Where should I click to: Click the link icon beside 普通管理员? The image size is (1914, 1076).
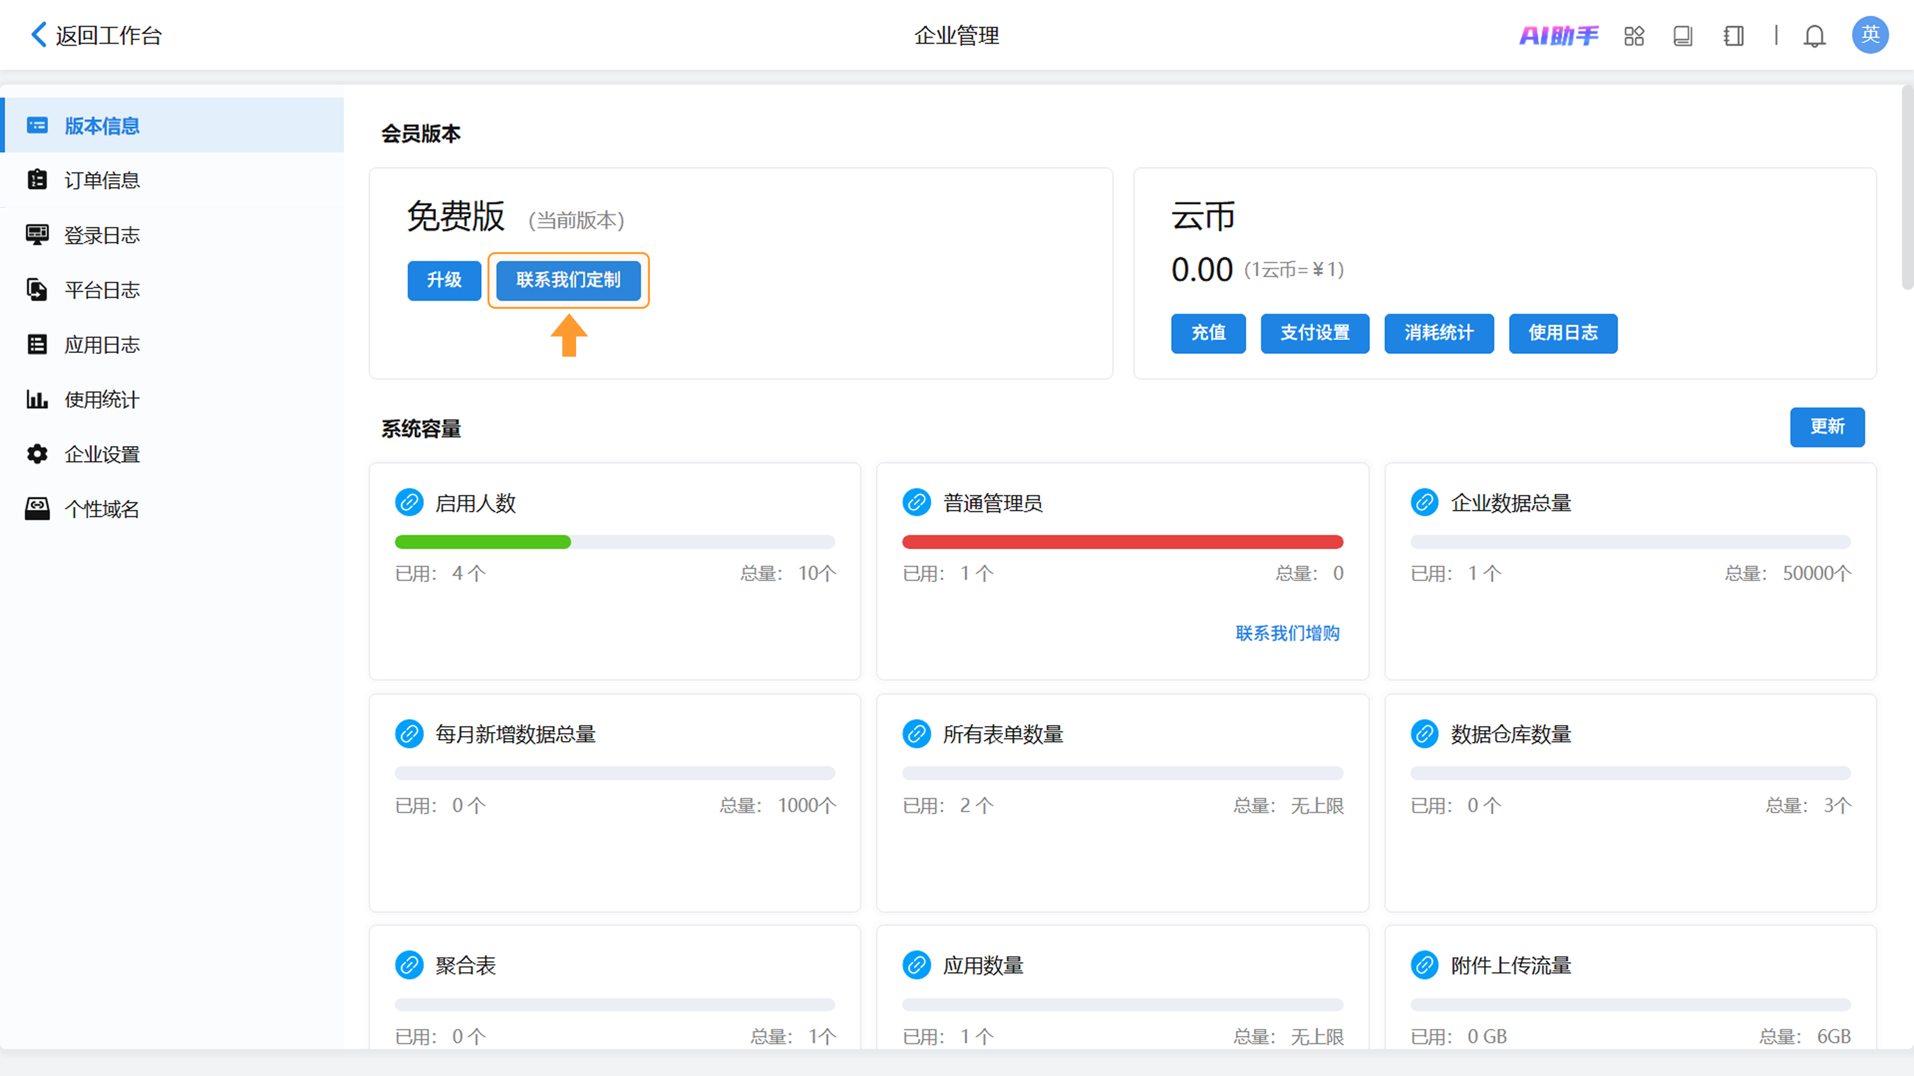(x=917, y=503)
